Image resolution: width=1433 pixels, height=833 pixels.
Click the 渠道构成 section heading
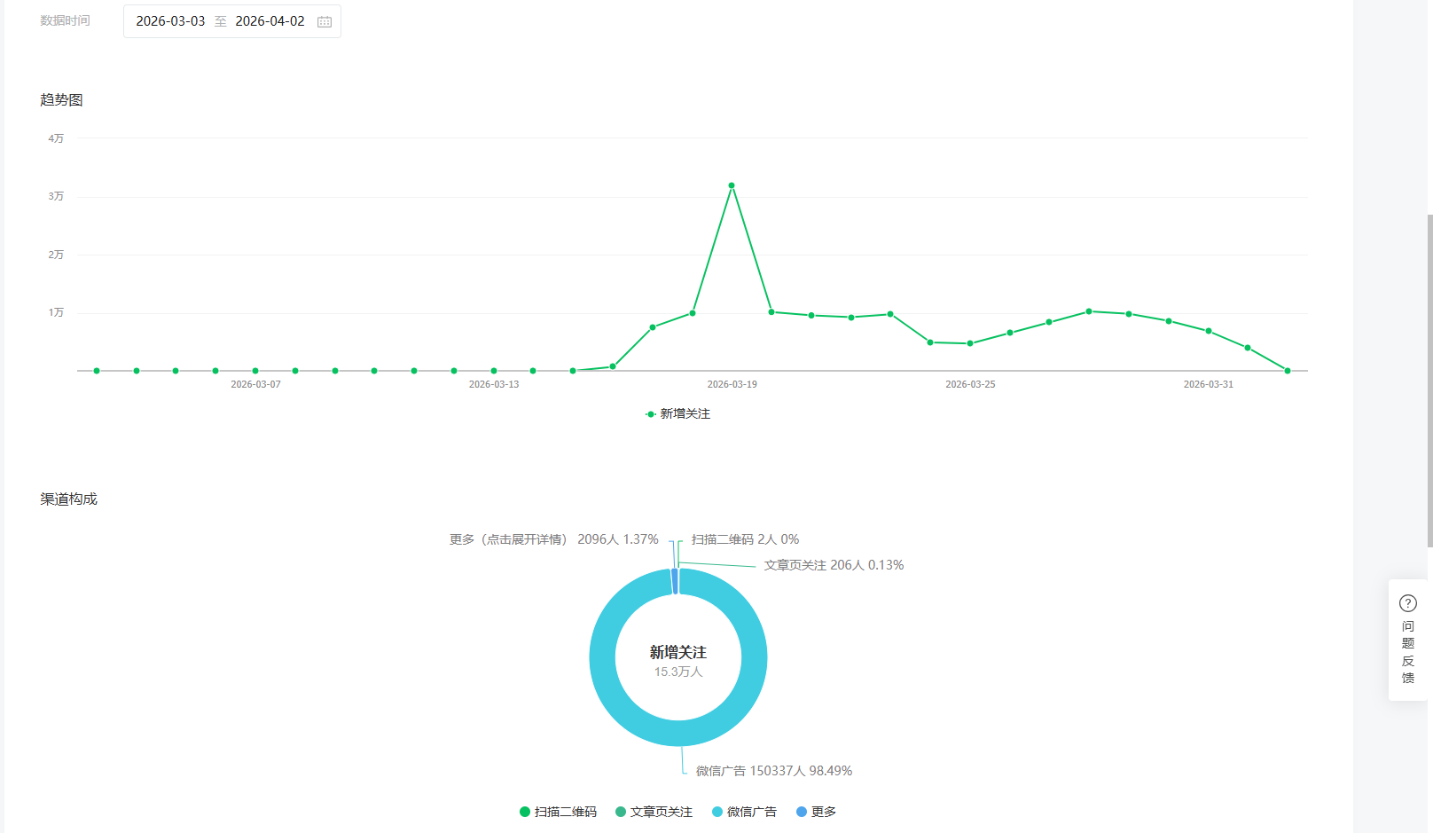click(68, 499)
